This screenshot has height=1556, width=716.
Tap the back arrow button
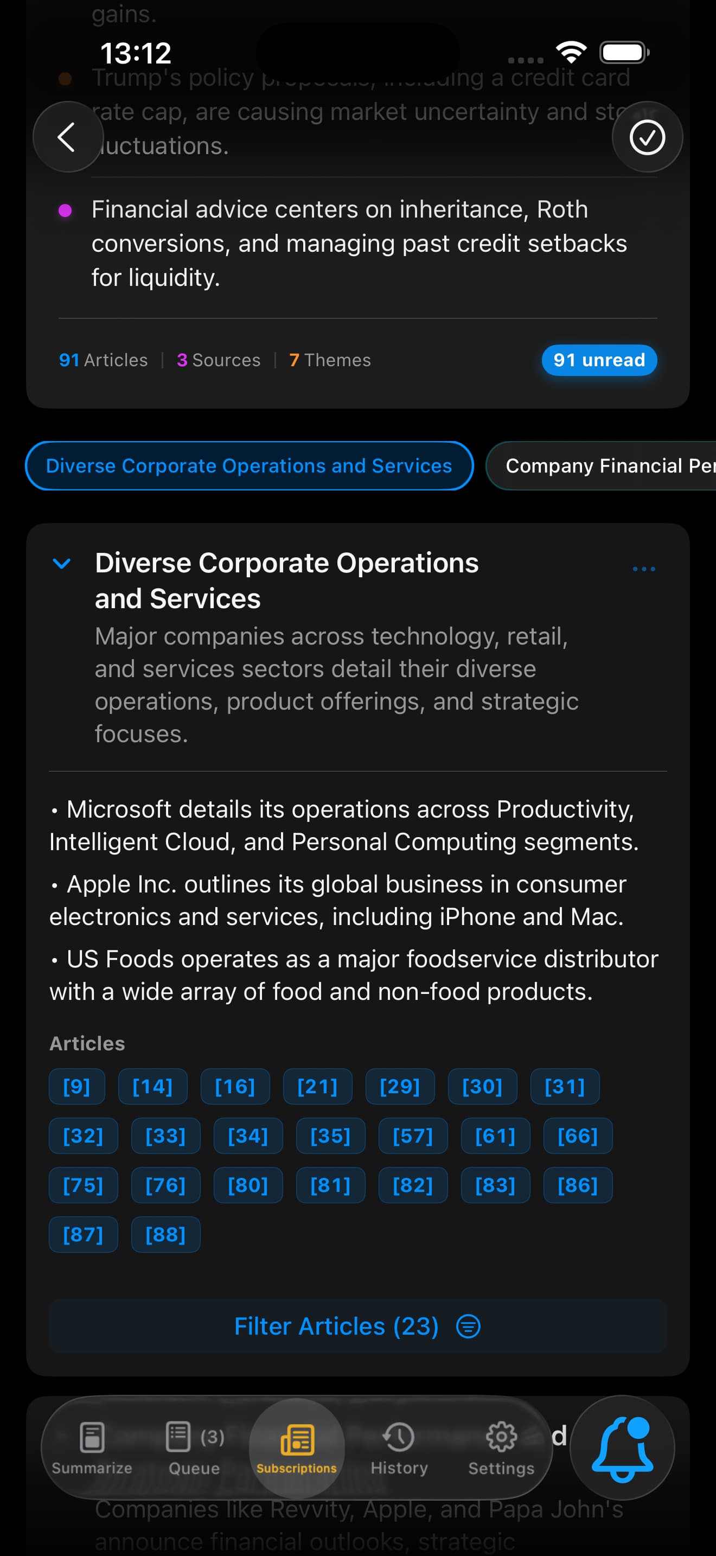click(x=67, y=137)
